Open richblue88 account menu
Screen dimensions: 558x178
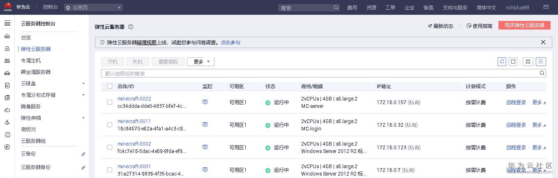(x=517, y=7)
